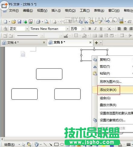Click the AutoShapes icon in drawing toolbar
133x147 pixels.
[x=37, y=144]
